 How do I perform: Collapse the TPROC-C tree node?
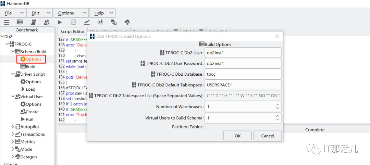(8, 44)
